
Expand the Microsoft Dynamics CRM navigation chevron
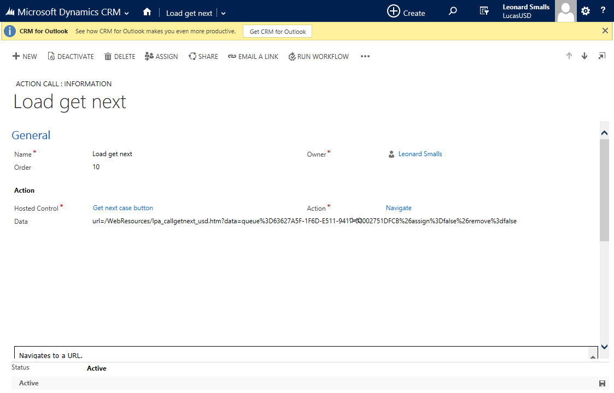point(126,13)
